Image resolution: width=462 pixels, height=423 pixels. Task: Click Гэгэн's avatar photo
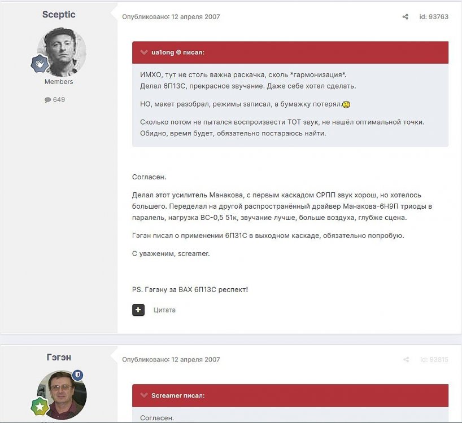click(x=62, y=395)
